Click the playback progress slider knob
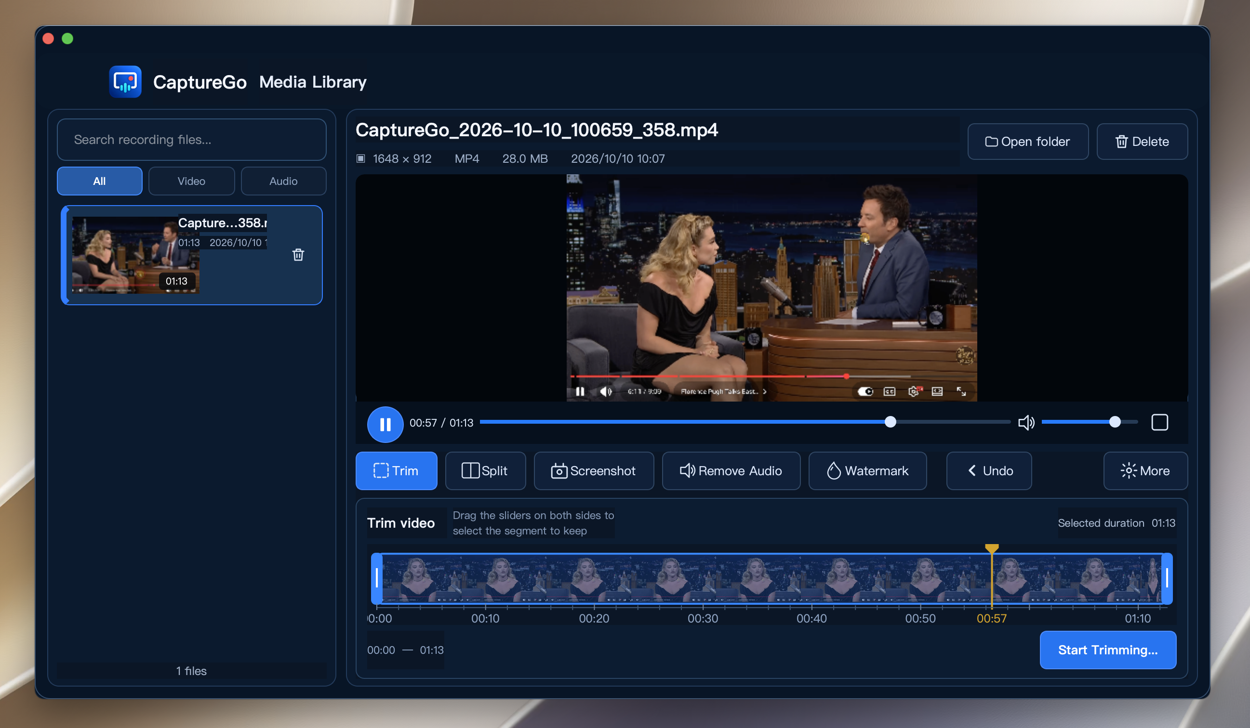Viewport: 1250px width, 728px height. click(891, 422)
